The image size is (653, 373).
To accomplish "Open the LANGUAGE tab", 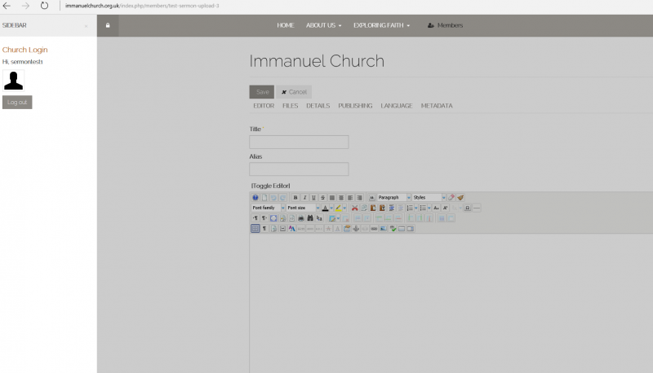I will point(397,106).
